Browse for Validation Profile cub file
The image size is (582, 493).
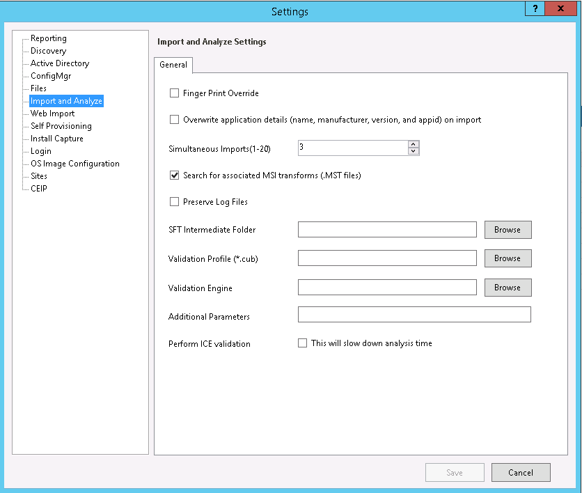click(x=508, y=258)
